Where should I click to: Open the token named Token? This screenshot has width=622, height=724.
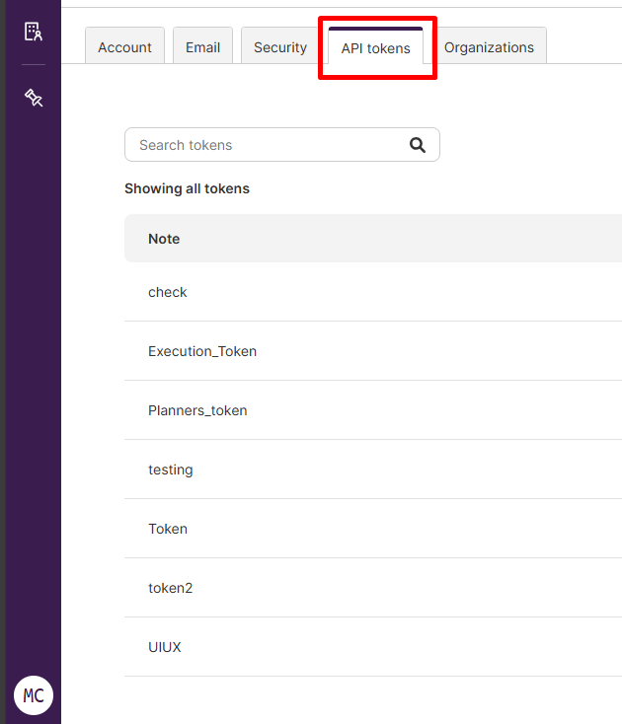(x=168, y=529)
